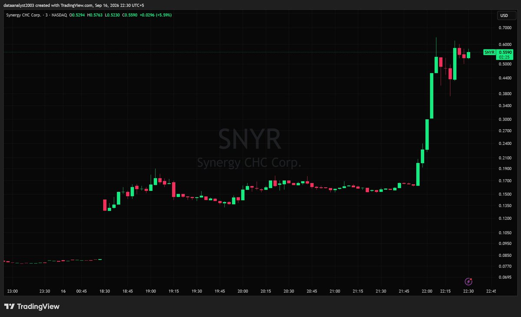The height and width of the screenshot is (317, 521).
Task: Click the 0.1350 price axis label
Action: [x=505, y=206]
